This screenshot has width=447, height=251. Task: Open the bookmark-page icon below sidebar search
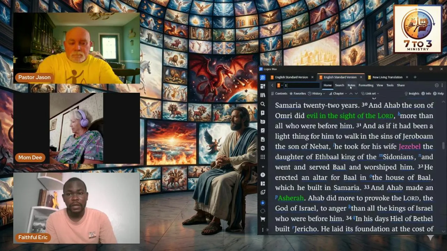(263, 113)
